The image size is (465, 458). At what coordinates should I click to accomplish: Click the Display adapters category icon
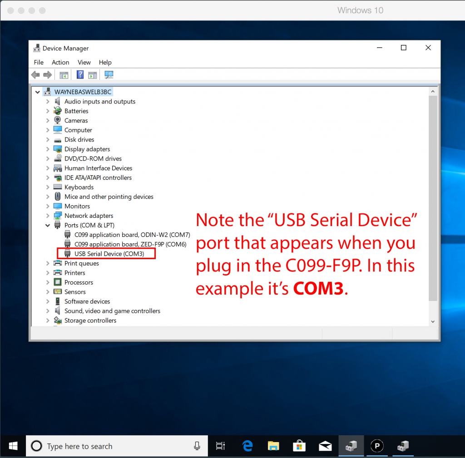(x=58, y=149)
